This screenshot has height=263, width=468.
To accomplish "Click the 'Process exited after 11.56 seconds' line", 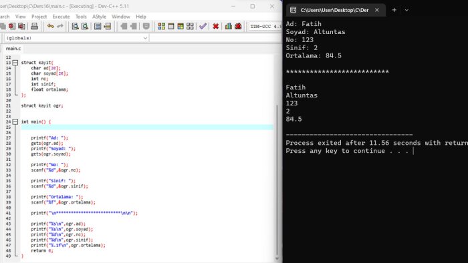I will point(376,143).
